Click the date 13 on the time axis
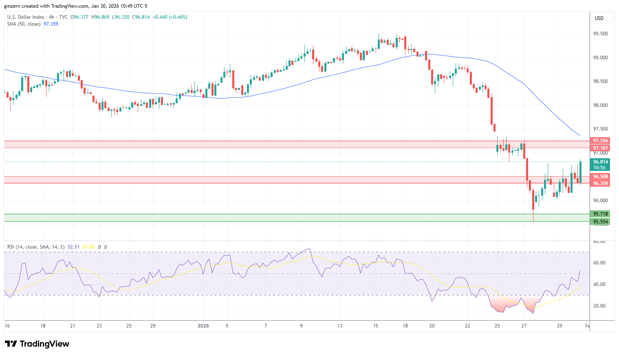 click(x=340, y=326)
